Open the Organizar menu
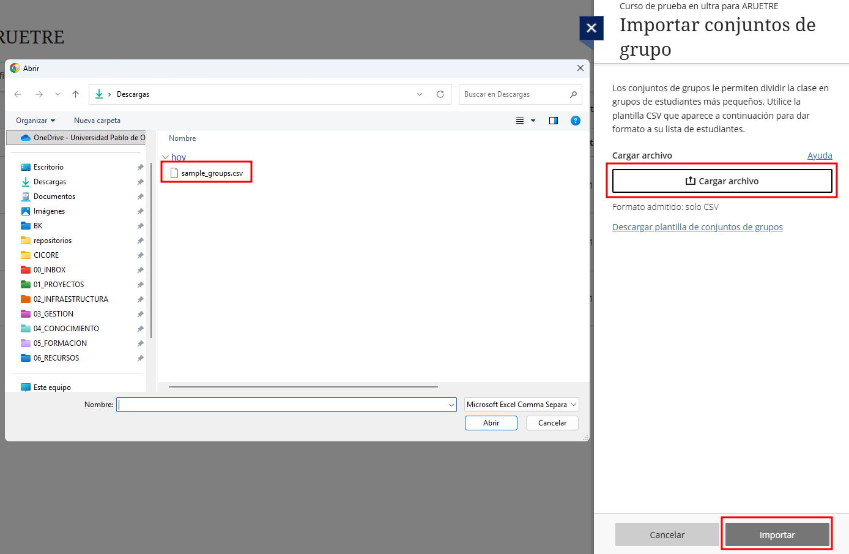Viewport: 849px width, 554px height. click(35, 121)
